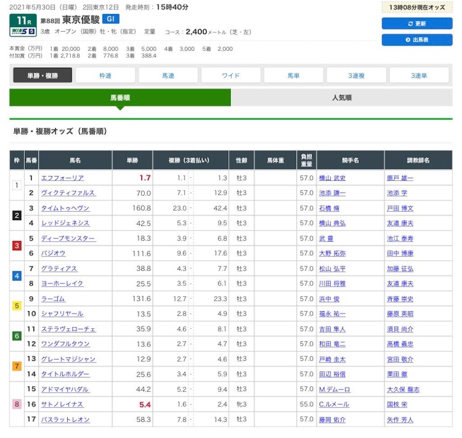Viewport: 462px width, 438px height.
Task: Open horse タイトルホルダー link
Action: [65, 374]
